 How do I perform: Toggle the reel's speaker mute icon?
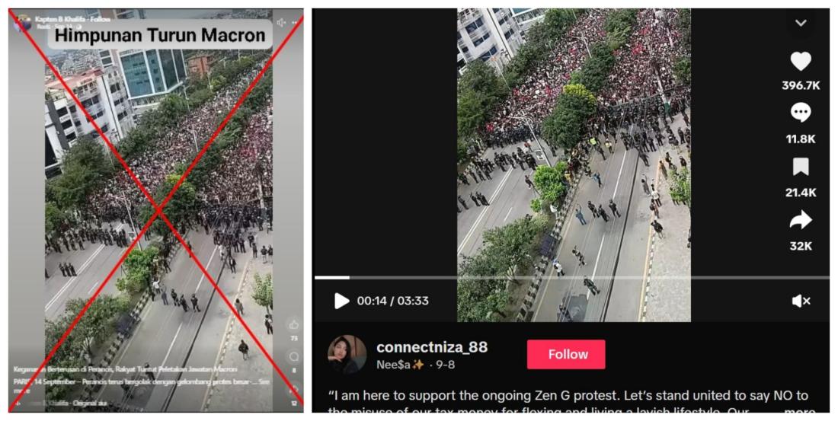281,22
